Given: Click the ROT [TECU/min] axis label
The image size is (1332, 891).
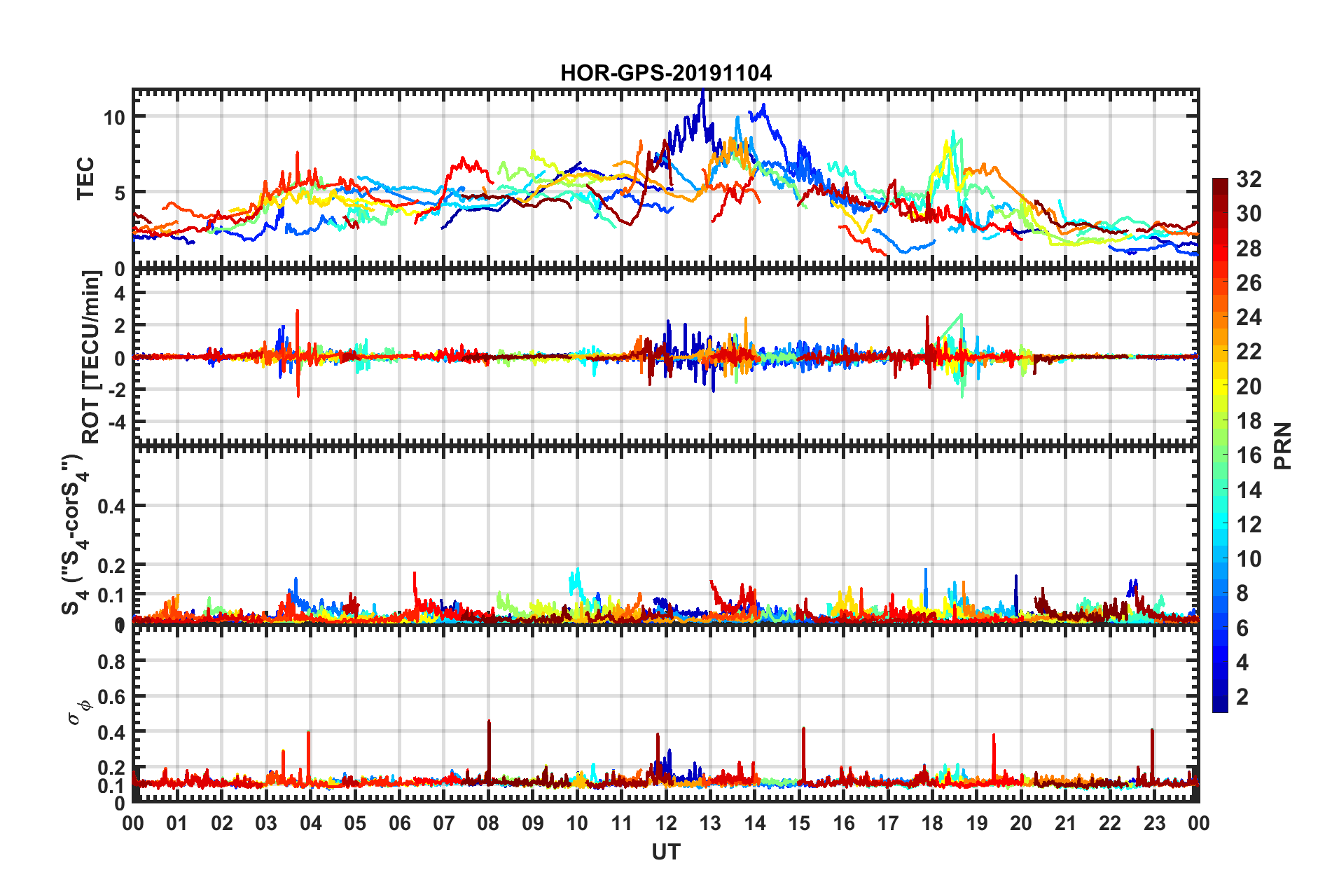Looking at the screenshot, I should pos(90,357).
